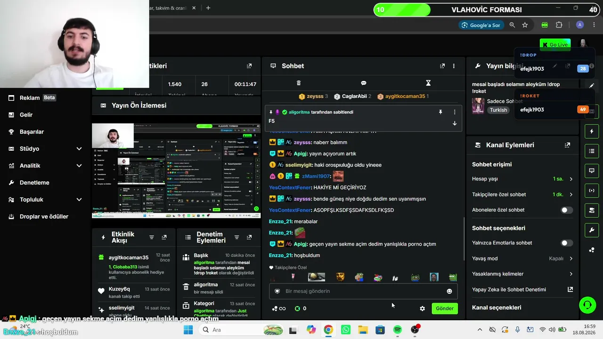Click the stream preview thumbnail

176,170
